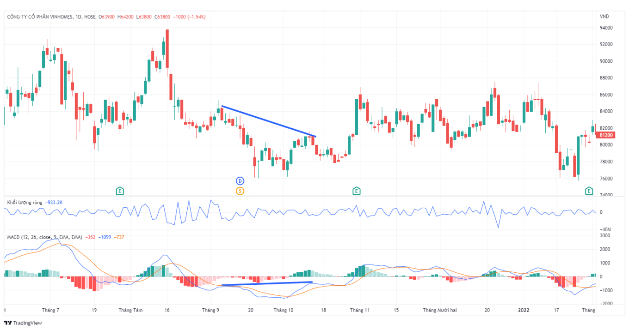Click the 76000 price axis label
The width and height of the screenshot is (629, 330).
[x=606, y=179]
